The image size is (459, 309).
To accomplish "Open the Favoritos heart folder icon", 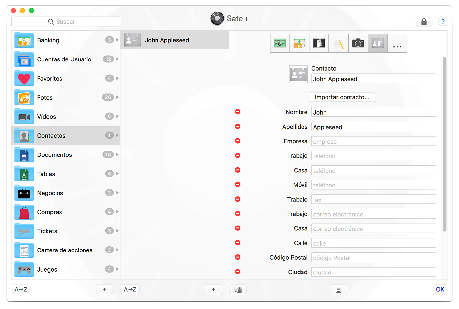I will coord(24,78).
